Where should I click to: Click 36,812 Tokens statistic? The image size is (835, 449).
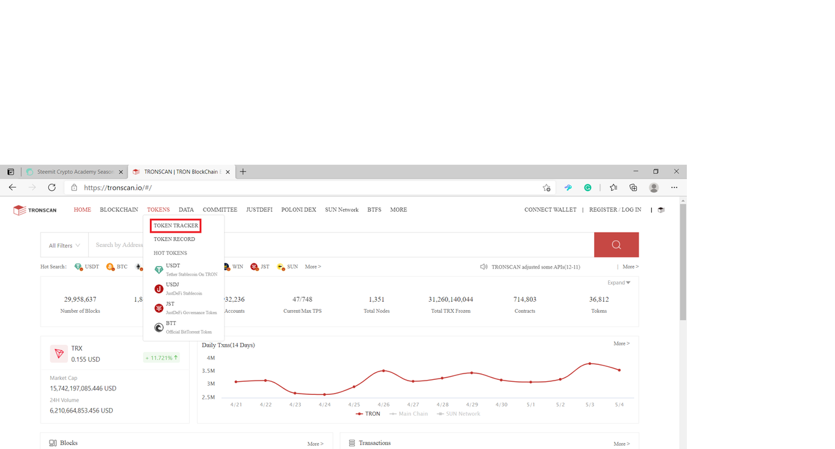599,304
